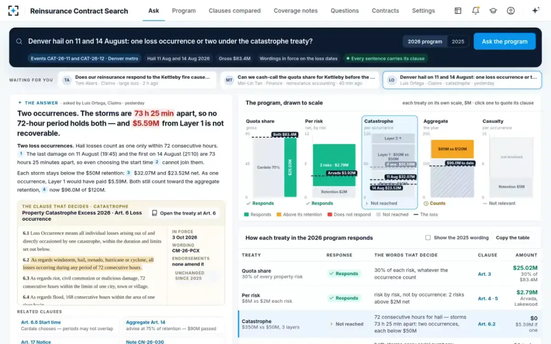Screen dimensions: 551x344
Task: Open the Art. 6.6 Start time related clause
Action: pos(68,326)
